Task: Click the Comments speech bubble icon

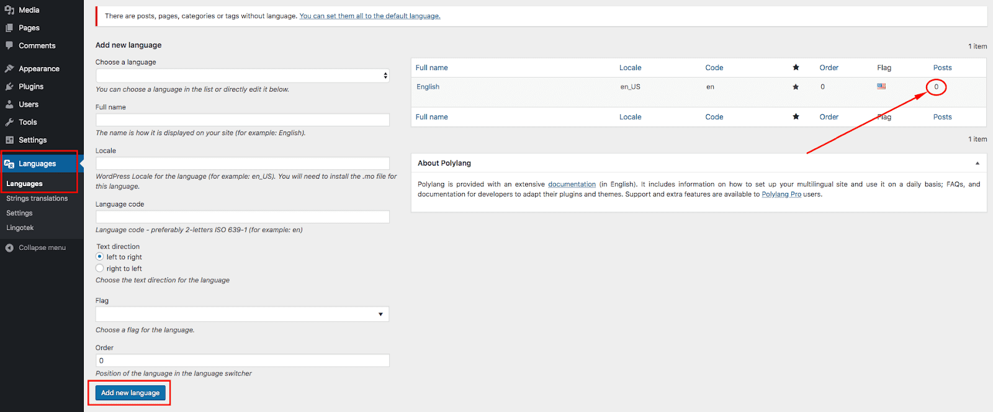Action: coord(9,45)
